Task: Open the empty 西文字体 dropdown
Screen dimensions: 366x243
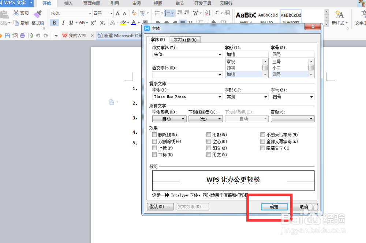Action: 187,75
